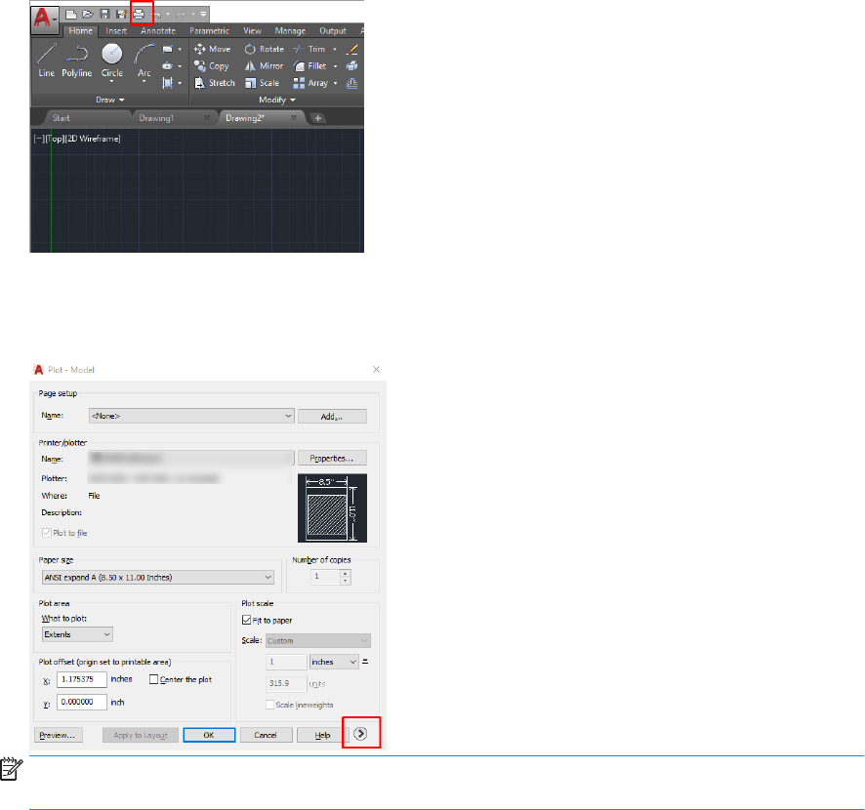Screen dimensions: 865x810
Task: Select the Rectangle draw tool icon
Action: [168, 49]
